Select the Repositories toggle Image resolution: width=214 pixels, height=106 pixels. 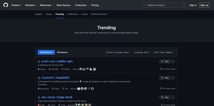(46, 52)
